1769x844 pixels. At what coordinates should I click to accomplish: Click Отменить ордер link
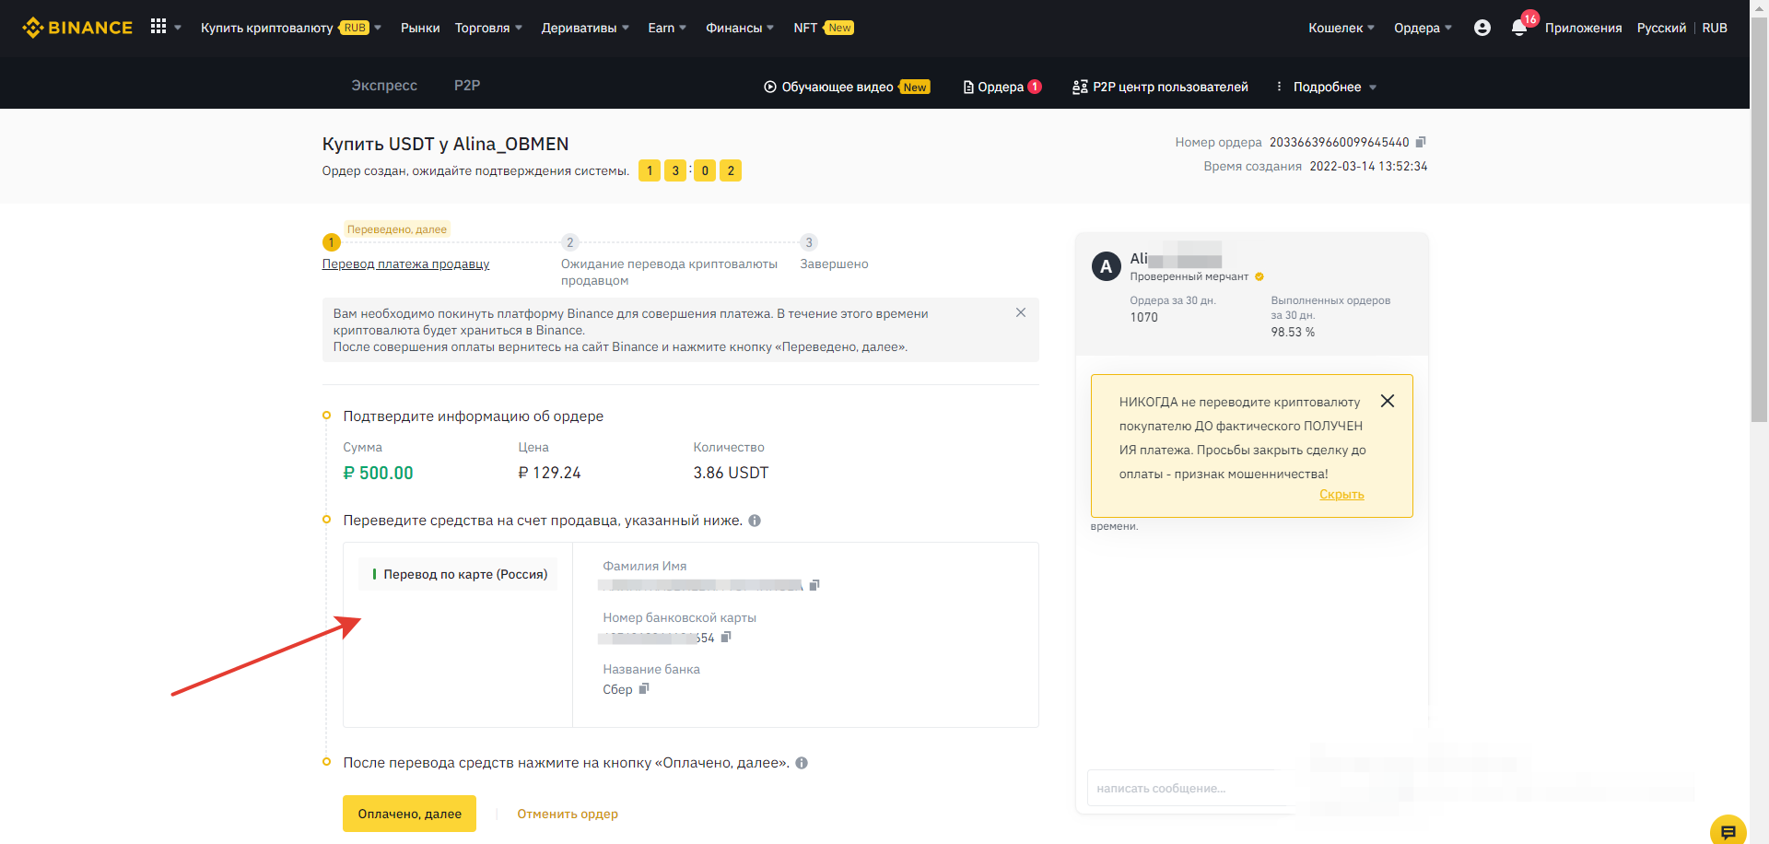[x=568, y=814]
